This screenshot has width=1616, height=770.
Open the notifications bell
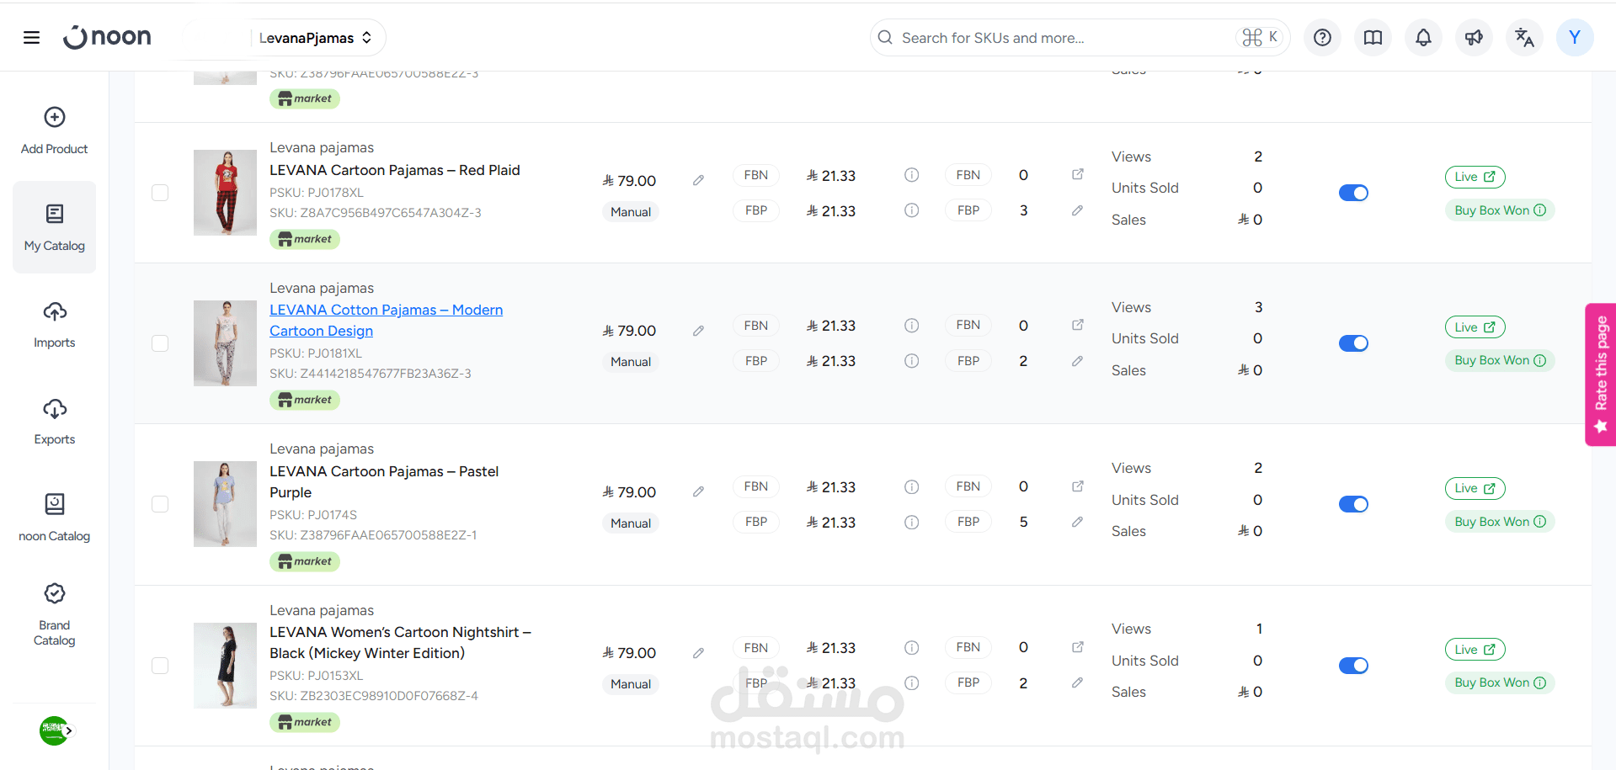tap(1423, 38)
